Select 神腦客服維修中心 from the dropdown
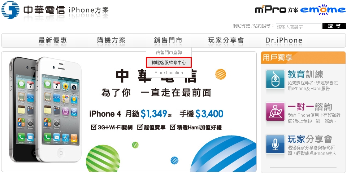The height and width of the screenshot is (173, 347). tap(169, 62)
